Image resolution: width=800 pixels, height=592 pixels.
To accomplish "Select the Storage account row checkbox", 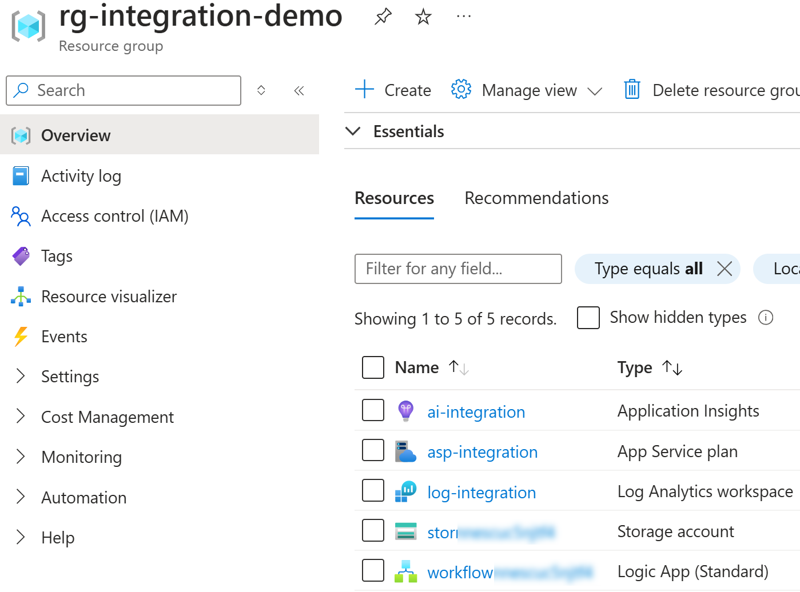I will [x=373, y=530].
